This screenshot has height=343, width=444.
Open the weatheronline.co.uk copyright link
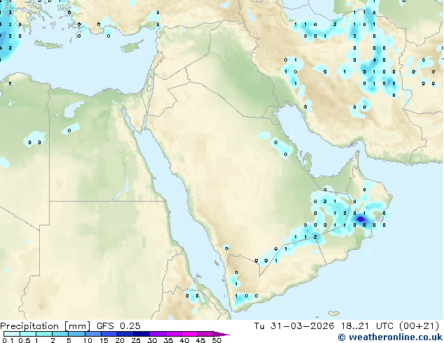pyautogui.click(x=390, y=337)
